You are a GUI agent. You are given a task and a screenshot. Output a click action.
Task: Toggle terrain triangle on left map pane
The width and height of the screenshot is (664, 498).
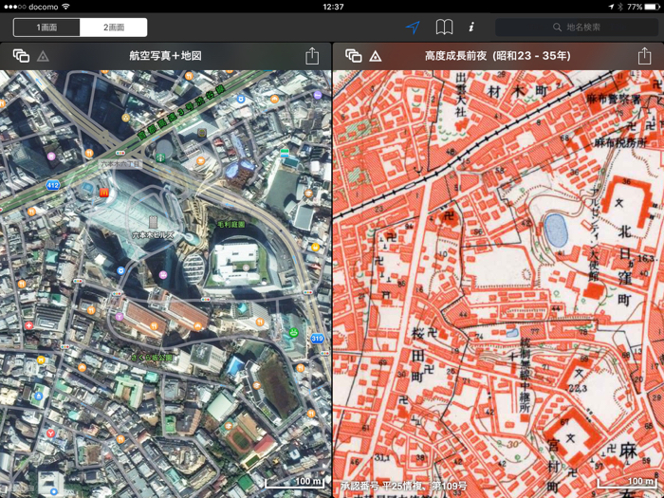[43, 57]
